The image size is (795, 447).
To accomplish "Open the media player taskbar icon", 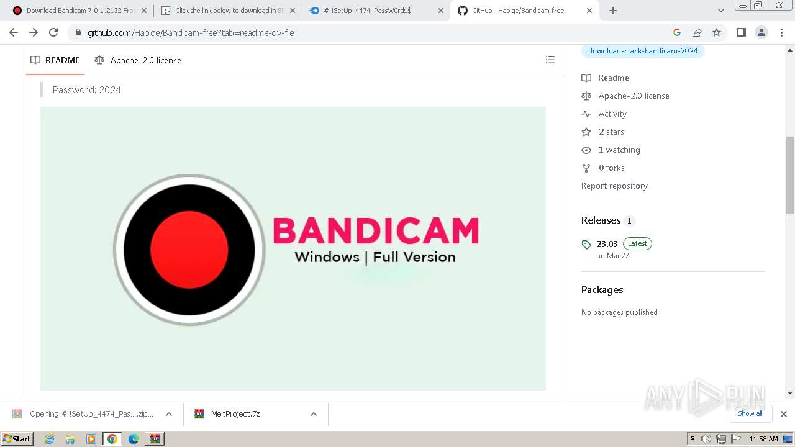I will (x=91, y=439).
